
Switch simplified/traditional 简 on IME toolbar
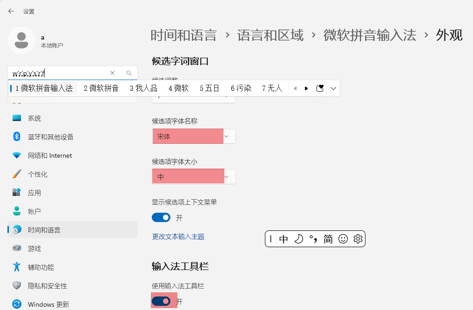tap(328, 239)
